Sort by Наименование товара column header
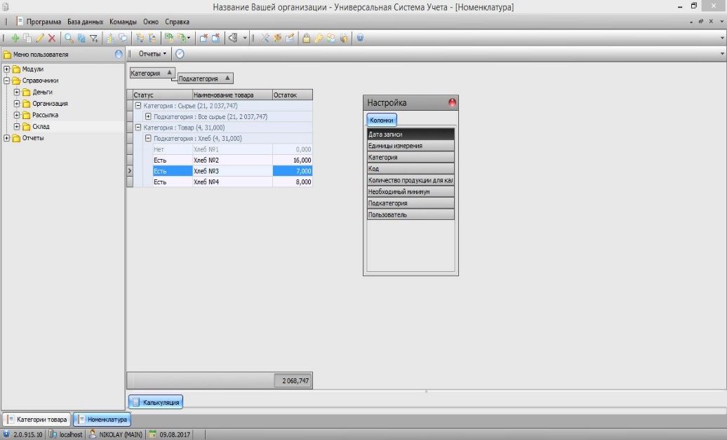The height and width of the screenshot is (440, 727). coord(232,95)
